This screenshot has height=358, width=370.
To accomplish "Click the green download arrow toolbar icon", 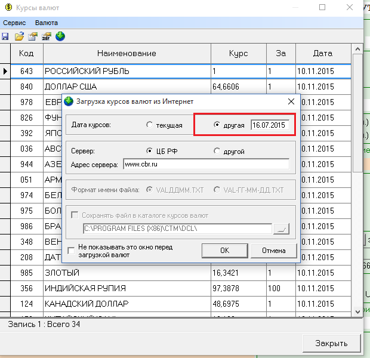I will click(x=60, y=36).
